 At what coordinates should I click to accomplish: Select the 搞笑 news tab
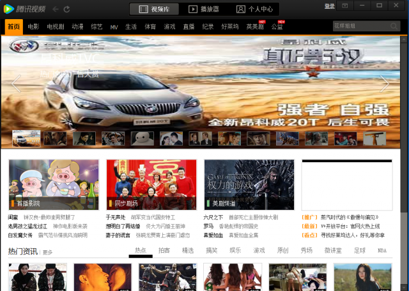click(212, 251)
